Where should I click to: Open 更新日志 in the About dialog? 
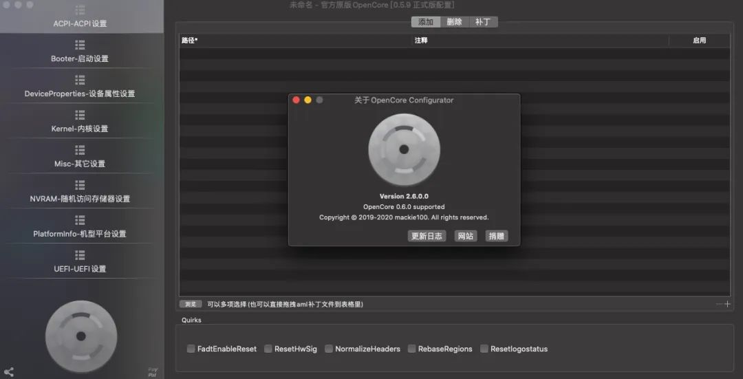[x=427, y=236]
